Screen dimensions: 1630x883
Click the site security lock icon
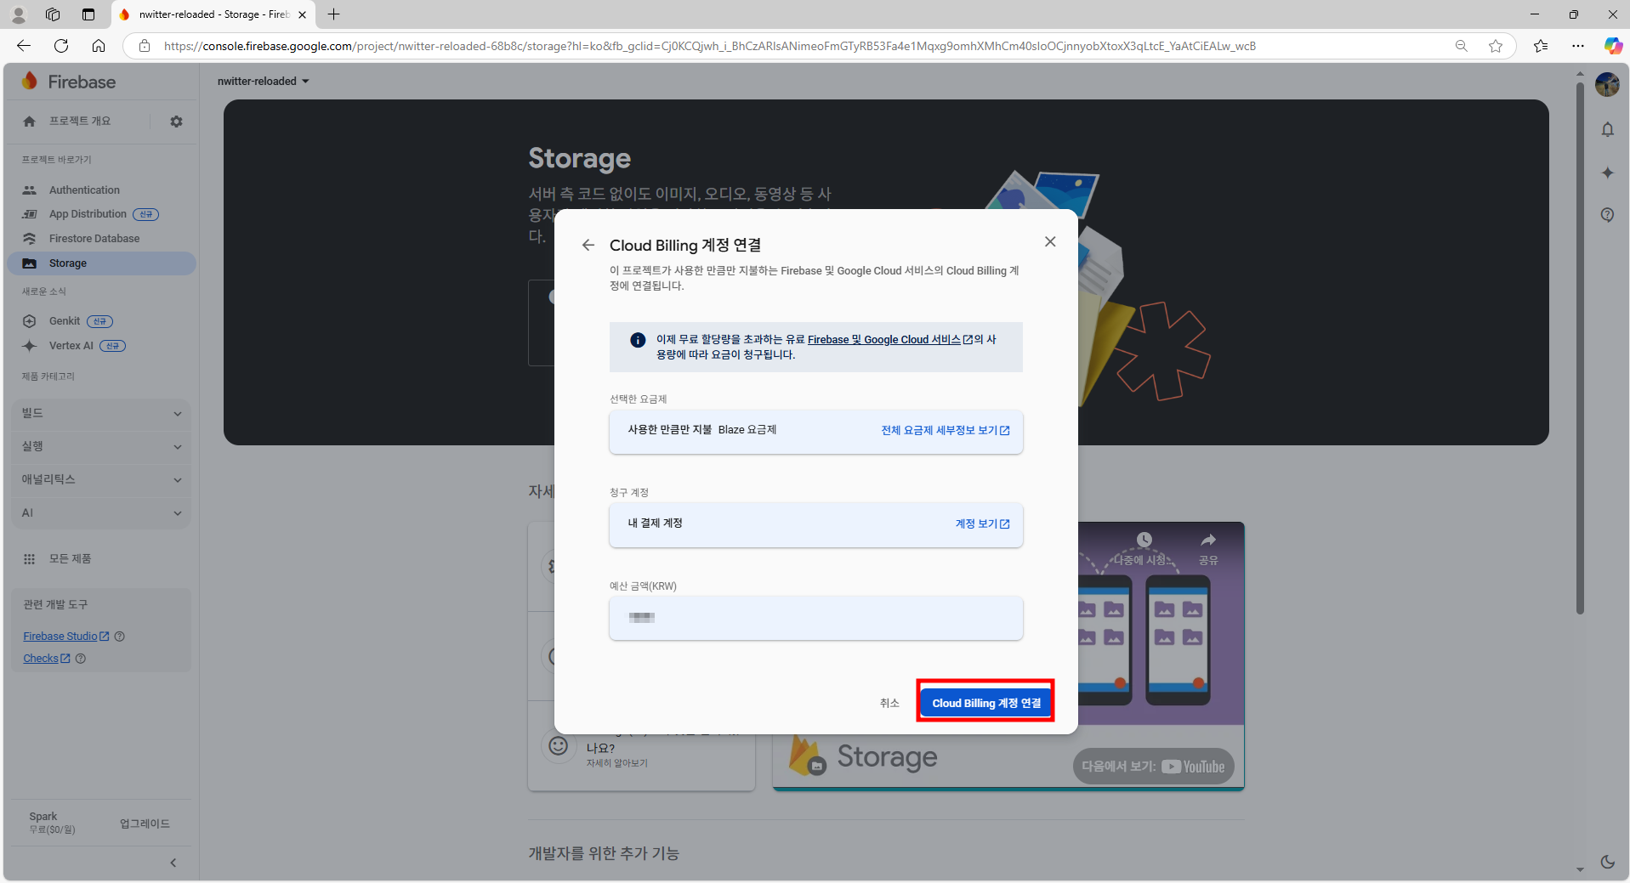tap(145, 46)
